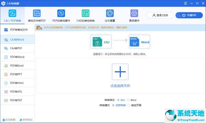The width and height of the screenshot is (206, 123).
Task: Click the PDF转JPG sidebar icon
Action: [x=6, y=92]
